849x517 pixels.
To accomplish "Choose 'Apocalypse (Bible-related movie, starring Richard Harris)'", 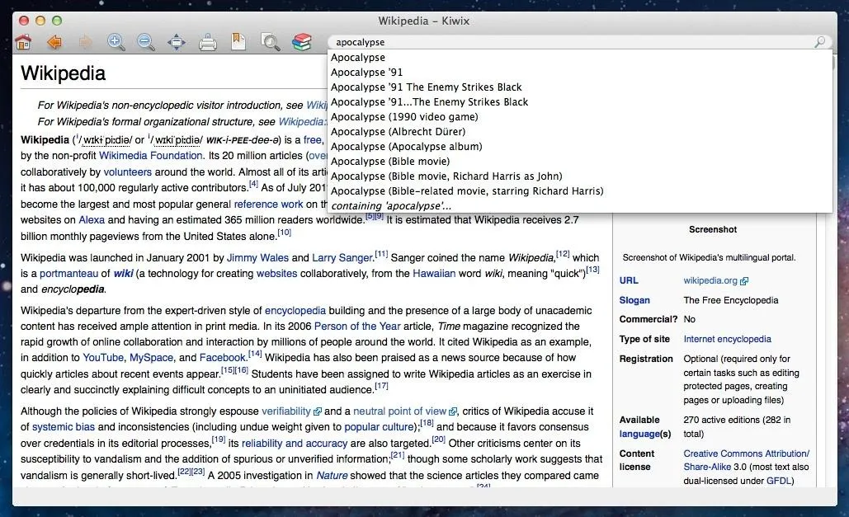I will [580, 191].
